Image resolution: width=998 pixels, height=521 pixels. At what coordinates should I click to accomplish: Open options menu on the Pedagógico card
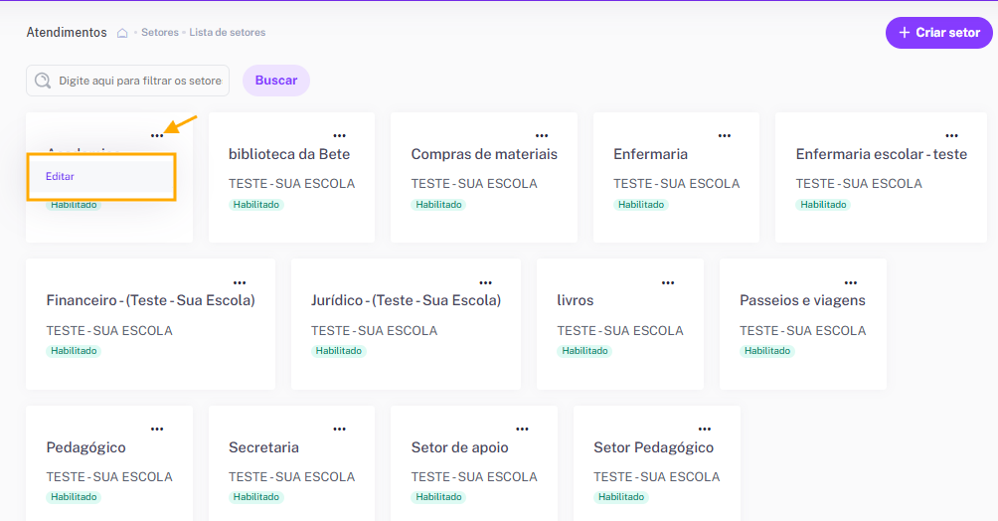pyautogui.click(x=157, y=430)
